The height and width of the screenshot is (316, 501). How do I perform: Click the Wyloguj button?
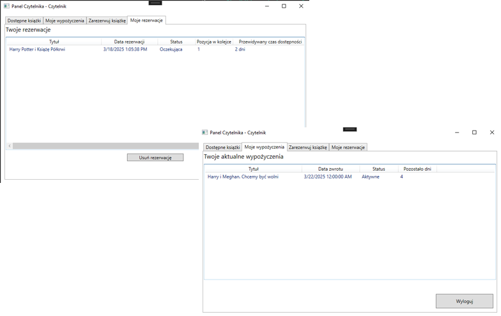(464, 301)
